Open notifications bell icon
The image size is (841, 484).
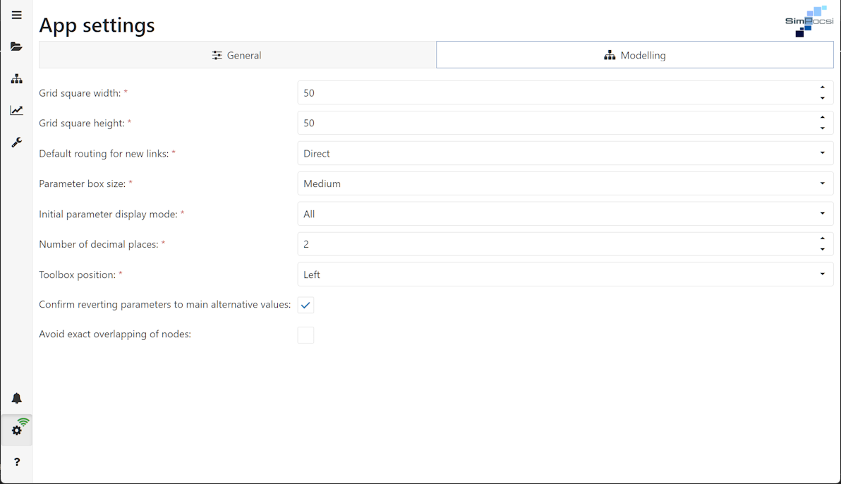16,399
